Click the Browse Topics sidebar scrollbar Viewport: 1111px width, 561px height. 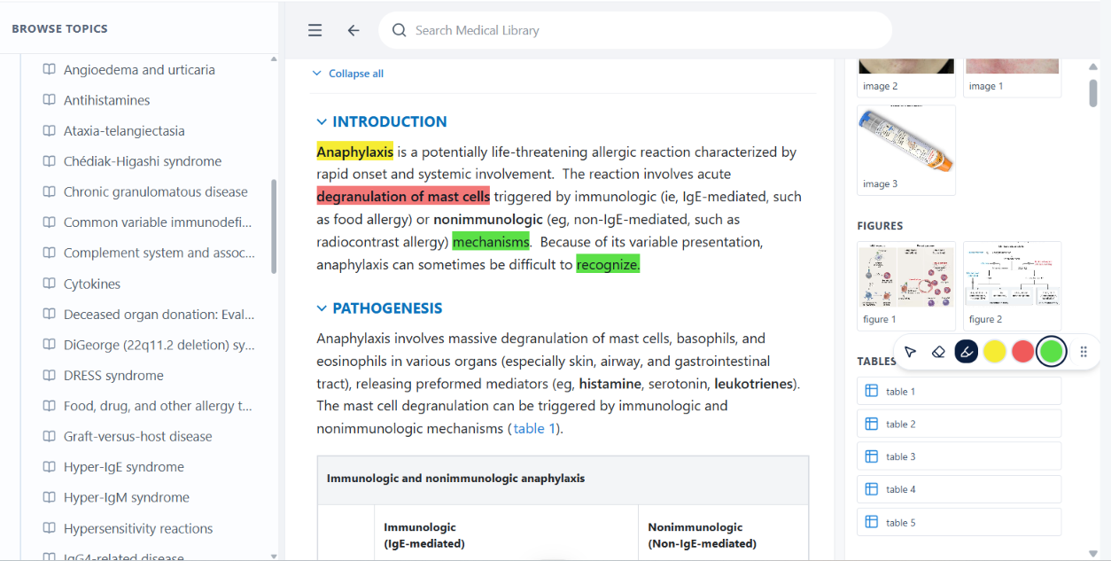click(274, 227)
